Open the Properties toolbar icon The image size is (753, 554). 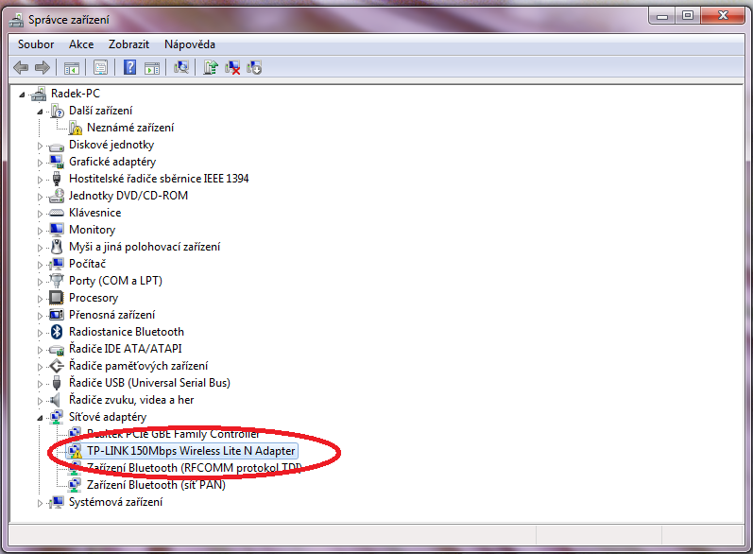click(100, 68)
